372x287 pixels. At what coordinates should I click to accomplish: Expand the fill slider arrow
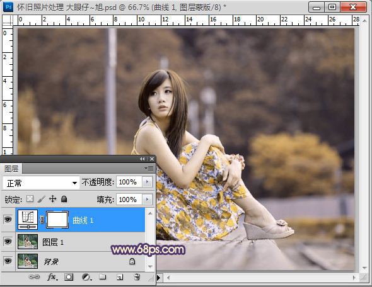point(147,200)
